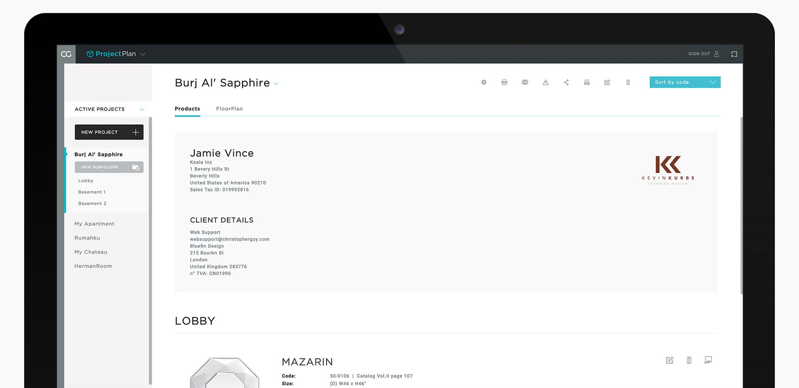799x388 pixels.
Task: Click the archive drawer icon
Action: tap(587, 82)
